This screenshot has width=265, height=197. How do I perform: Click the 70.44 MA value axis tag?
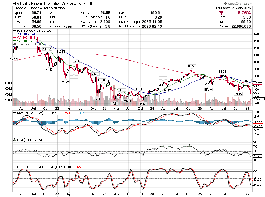tap(257, 82)
